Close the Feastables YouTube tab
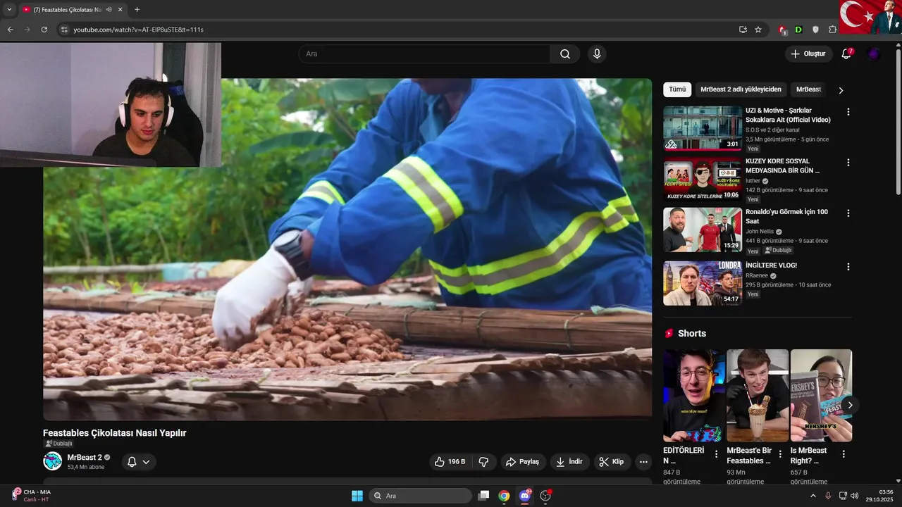This screenshot has width=902, height=507. [x=121, y=10]
